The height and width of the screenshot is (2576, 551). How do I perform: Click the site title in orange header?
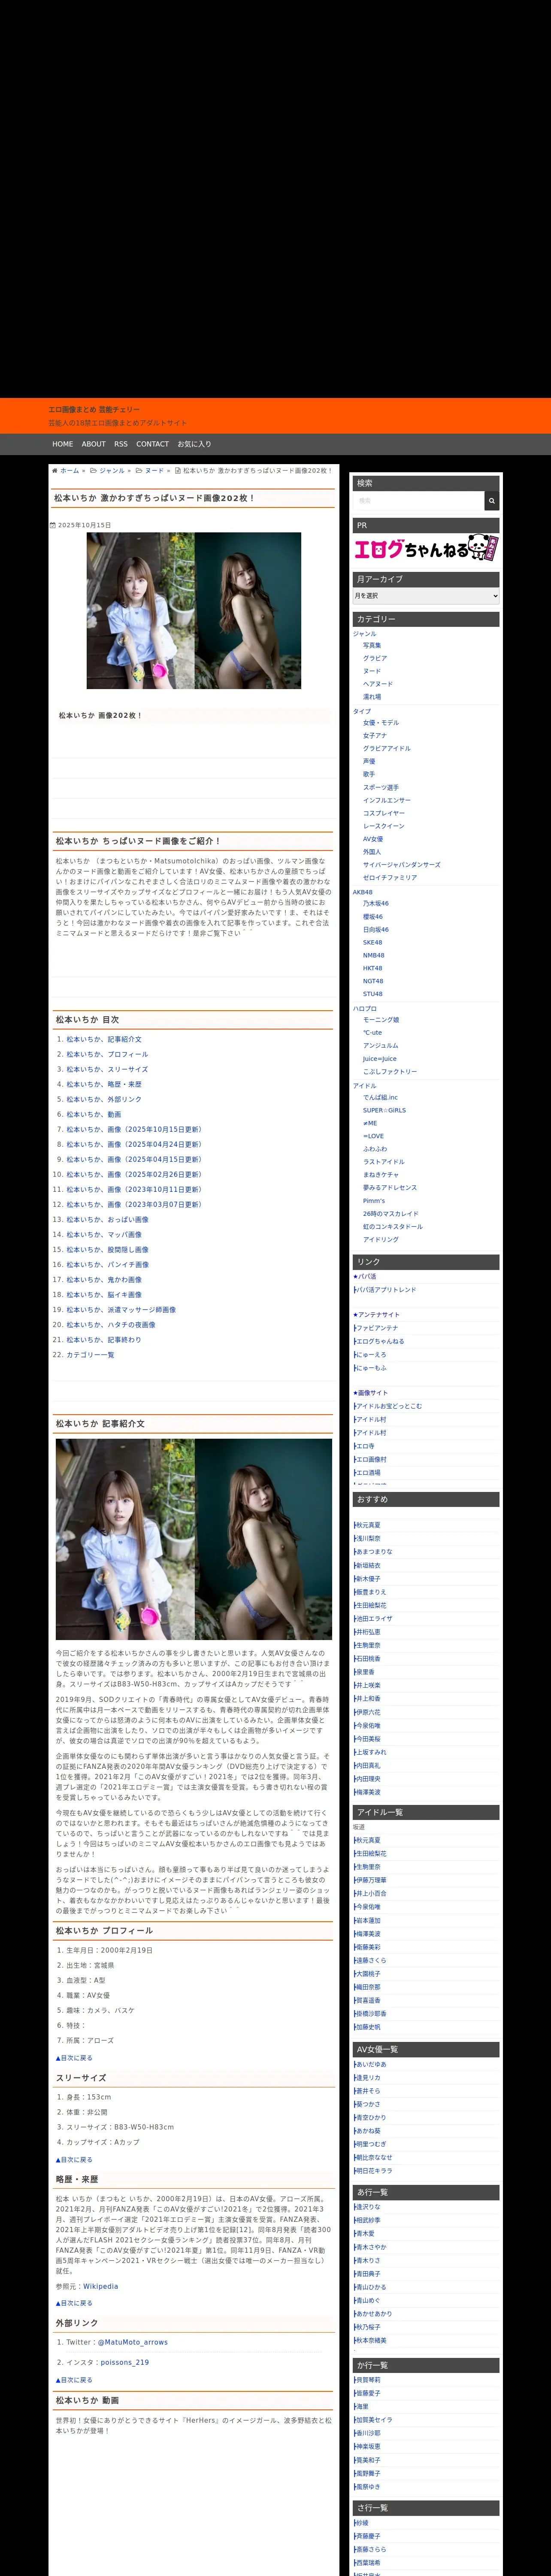tap(94, 409)
